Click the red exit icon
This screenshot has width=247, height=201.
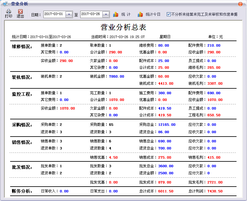[20, 11]
